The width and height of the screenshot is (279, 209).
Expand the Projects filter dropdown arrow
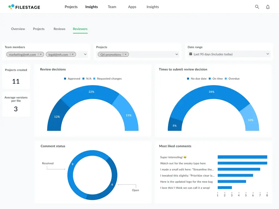coord(177,54)
